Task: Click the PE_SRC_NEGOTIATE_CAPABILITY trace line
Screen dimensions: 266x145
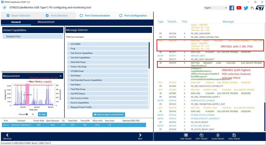Action: click(x=207, y=86)
